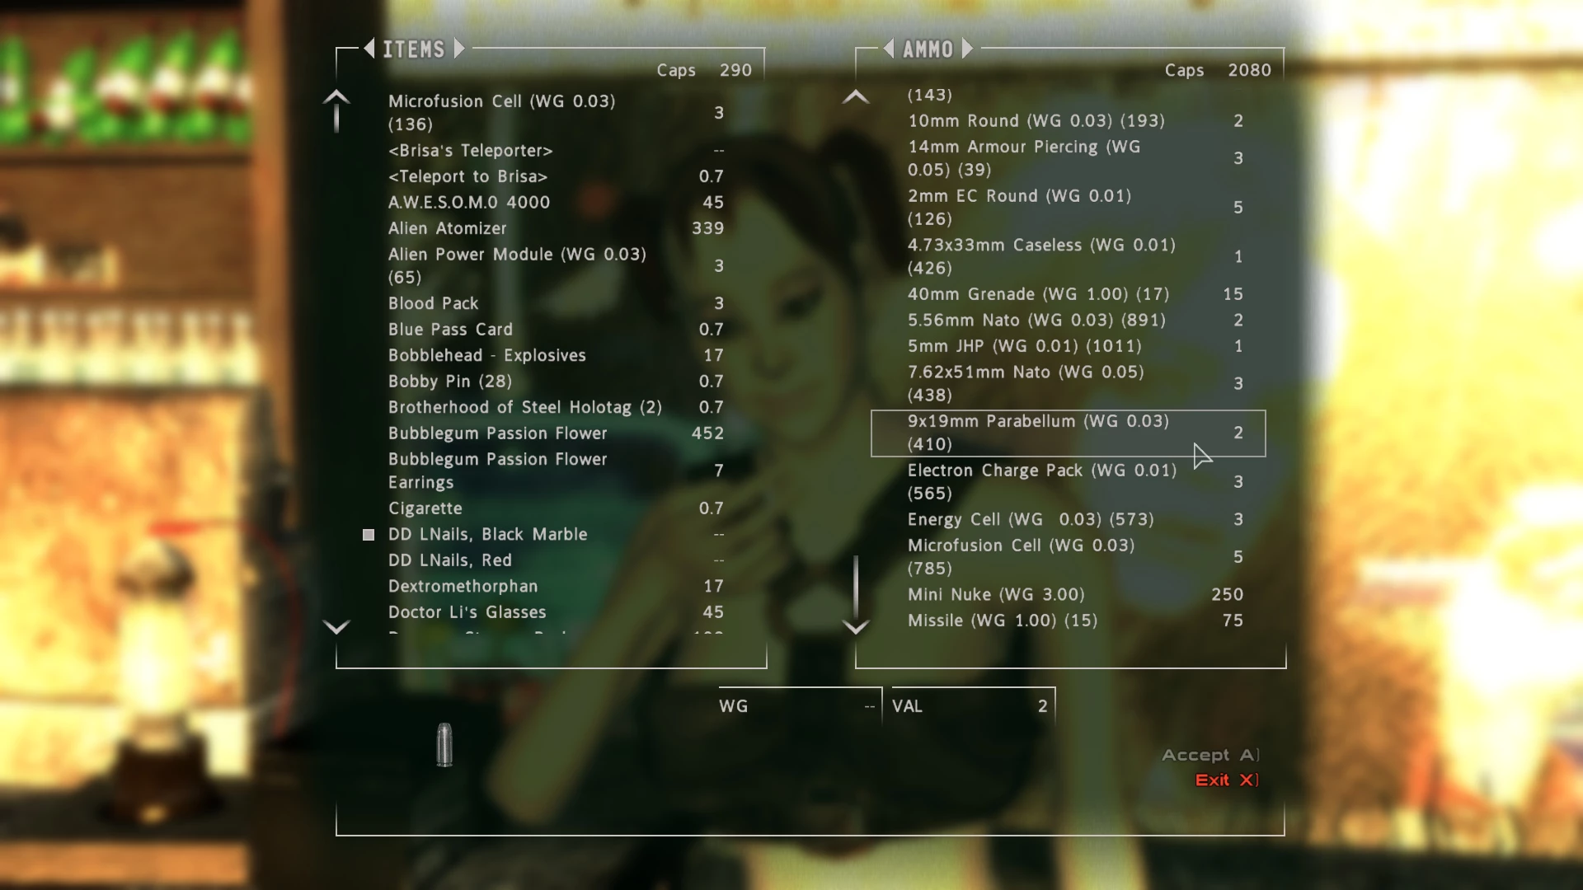The width and height of the screenshot is (1583, 890).
Task: Click the ITEMS category header
Action: (414, 49)
